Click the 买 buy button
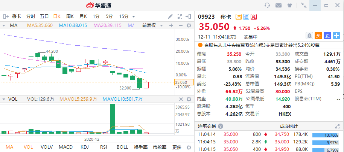Screen dimensions: 344x152 coord(318,36)
